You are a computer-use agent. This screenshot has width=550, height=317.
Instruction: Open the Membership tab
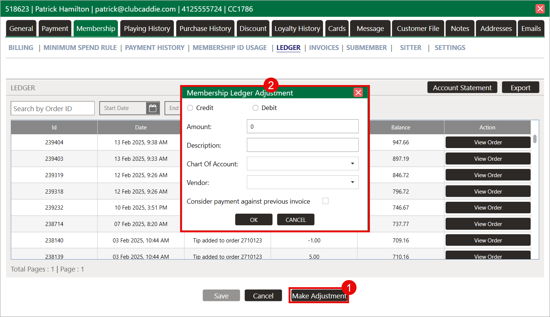96,28
